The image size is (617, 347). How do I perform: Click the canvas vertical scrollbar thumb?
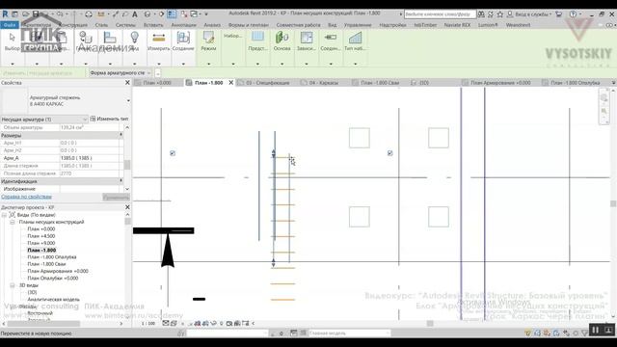tap(613, 203)
